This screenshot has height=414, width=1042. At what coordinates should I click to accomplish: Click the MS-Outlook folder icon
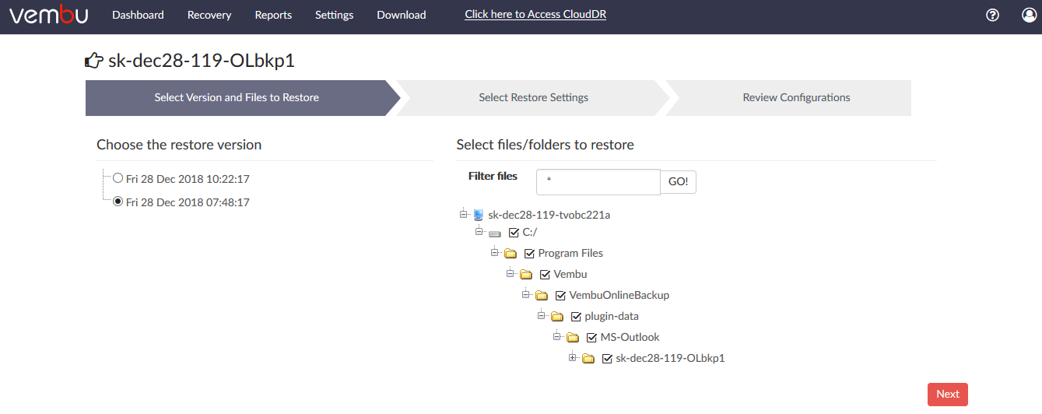coord(573,338)
